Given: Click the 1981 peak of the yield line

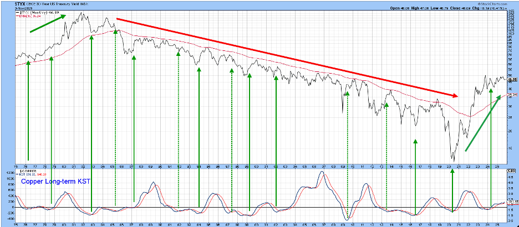Looking at the screenshot, I should point(82,13).
